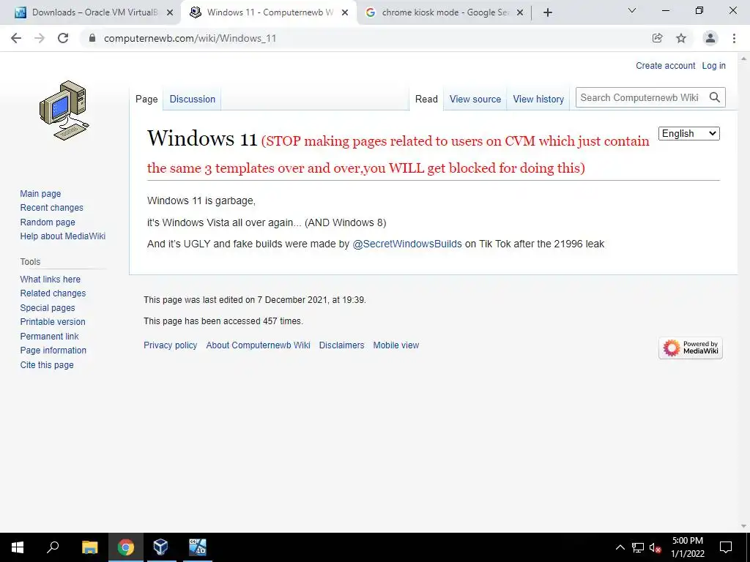
Task: Open About Computernewb Wiki link
Action: [x=259, y=345]
